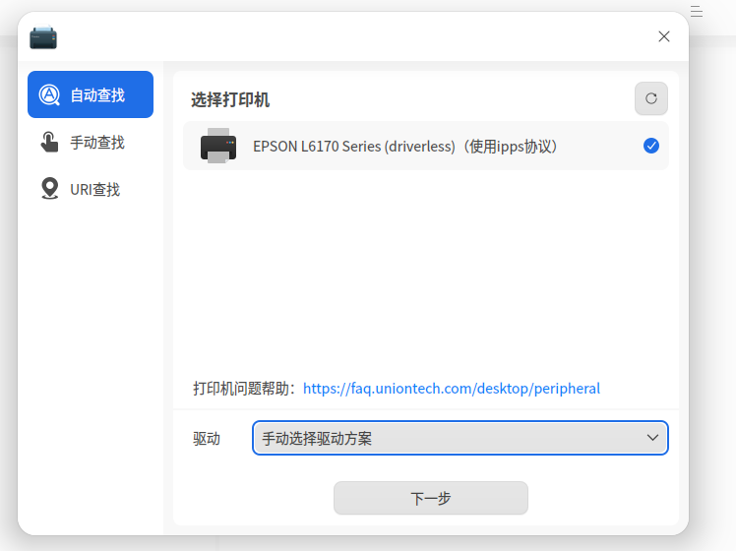Select the 自动查找 auto-search tab
736x551 pixels.
[91, 94]
